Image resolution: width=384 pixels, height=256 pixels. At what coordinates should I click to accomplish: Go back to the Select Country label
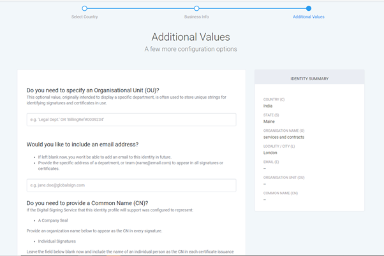[85, 17]
